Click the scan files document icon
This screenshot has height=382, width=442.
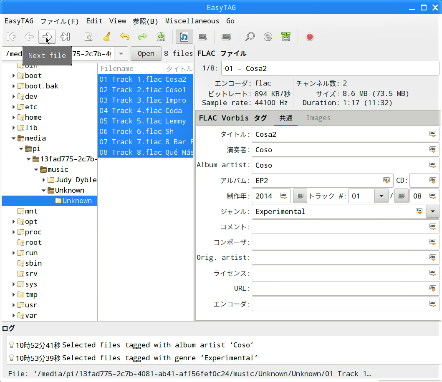point(88,37)
